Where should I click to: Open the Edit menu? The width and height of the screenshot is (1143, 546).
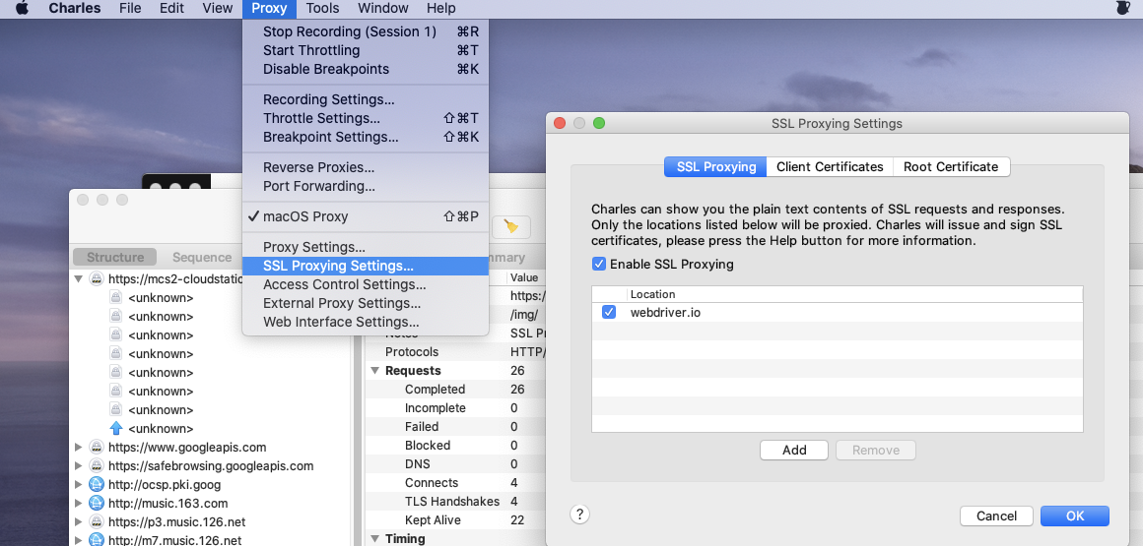[x=171, y=9]
